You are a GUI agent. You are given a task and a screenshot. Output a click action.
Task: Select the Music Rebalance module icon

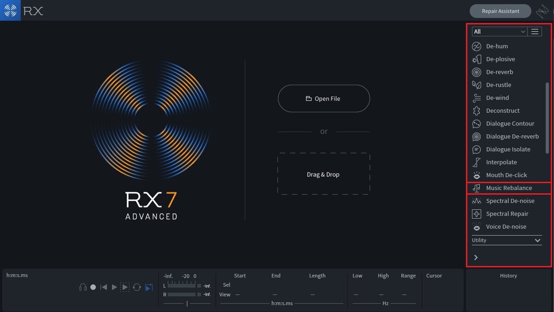click(476, 188)
